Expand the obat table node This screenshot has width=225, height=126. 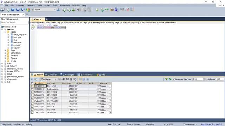(x=8, y=40)
